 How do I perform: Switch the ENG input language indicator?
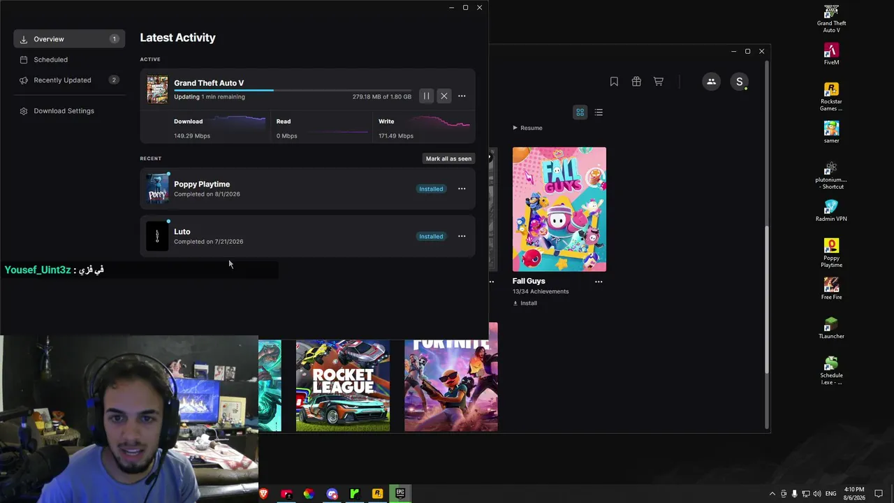click(x=830, y=494)
